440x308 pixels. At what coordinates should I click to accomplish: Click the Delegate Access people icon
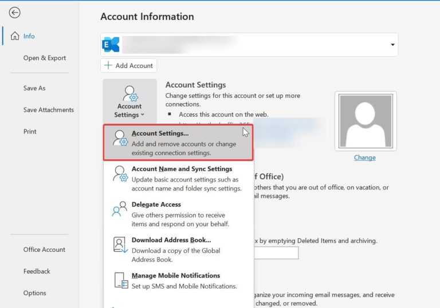(120, 210)
